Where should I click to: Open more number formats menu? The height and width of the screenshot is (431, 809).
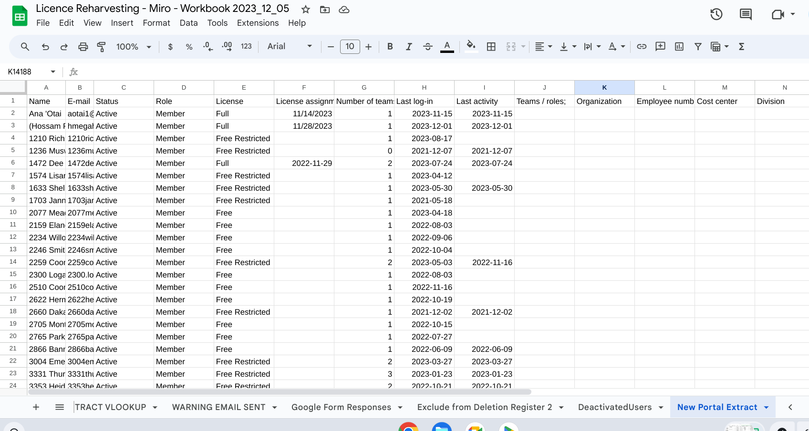click(246, 47)
